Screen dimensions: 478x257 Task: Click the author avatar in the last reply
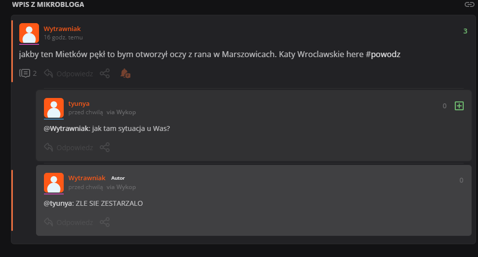point(54,183)
